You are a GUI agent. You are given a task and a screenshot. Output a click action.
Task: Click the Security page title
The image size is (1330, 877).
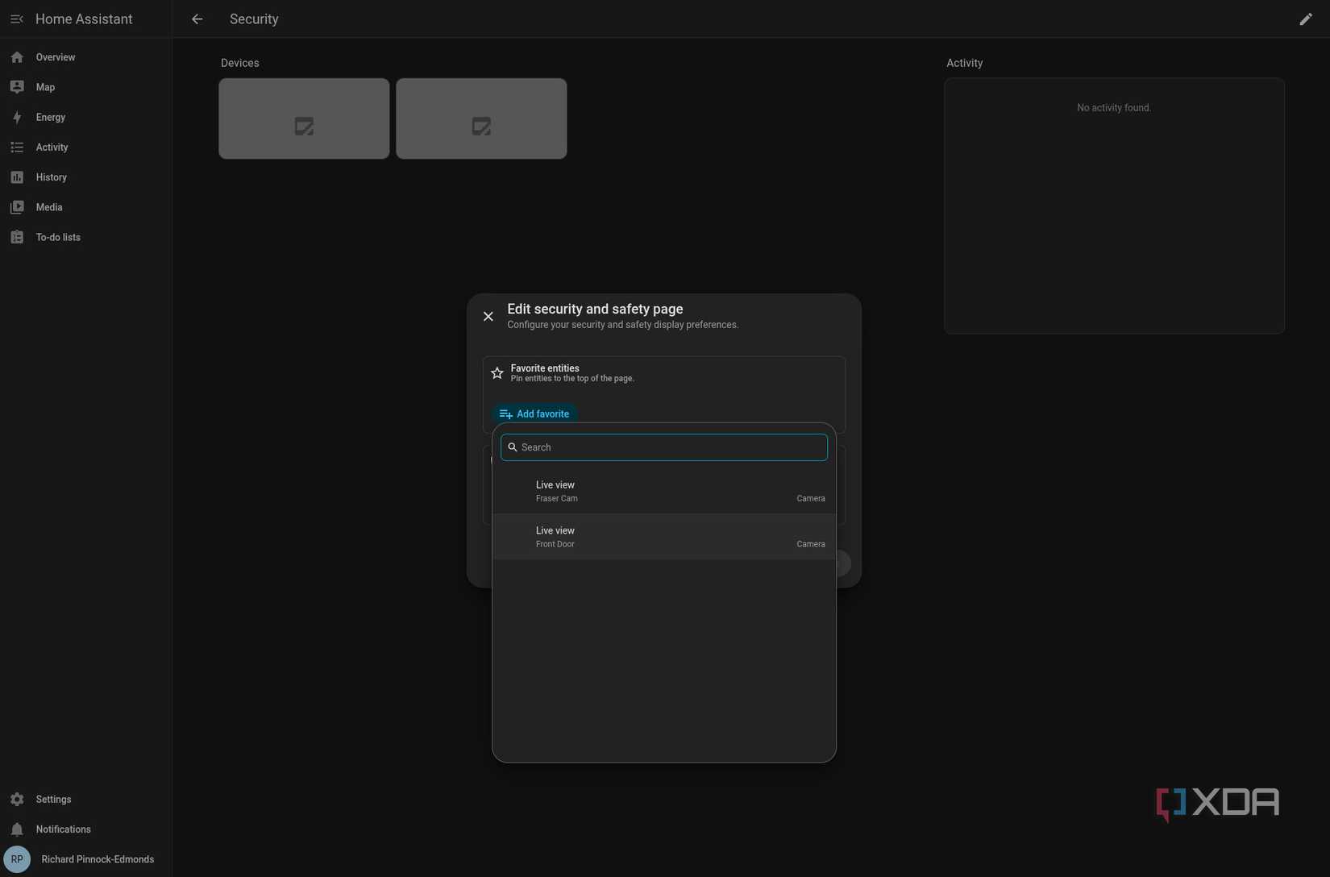click(x=254, y=19)
